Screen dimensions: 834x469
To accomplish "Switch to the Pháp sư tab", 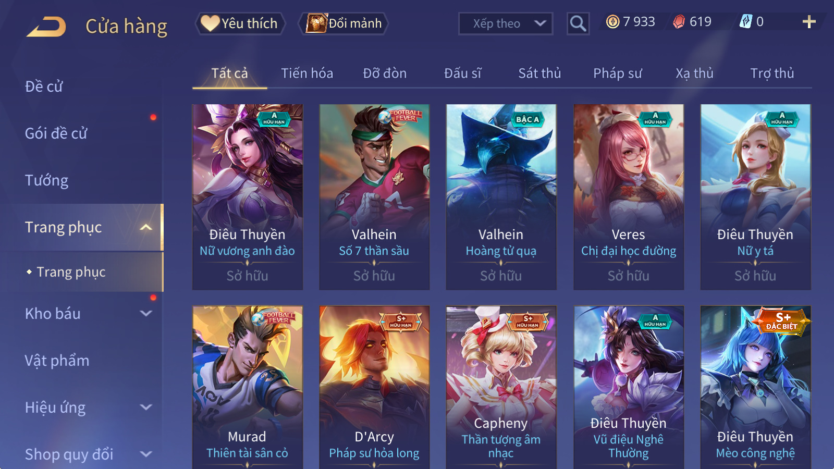I will (x=617, y=73).
